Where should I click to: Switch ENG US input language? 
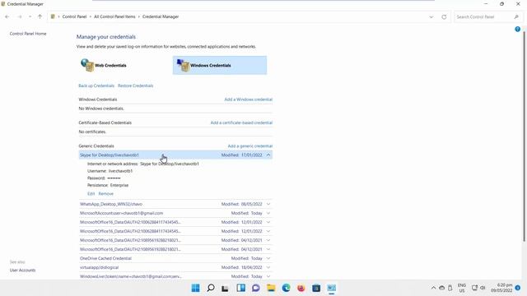(462, 288)
